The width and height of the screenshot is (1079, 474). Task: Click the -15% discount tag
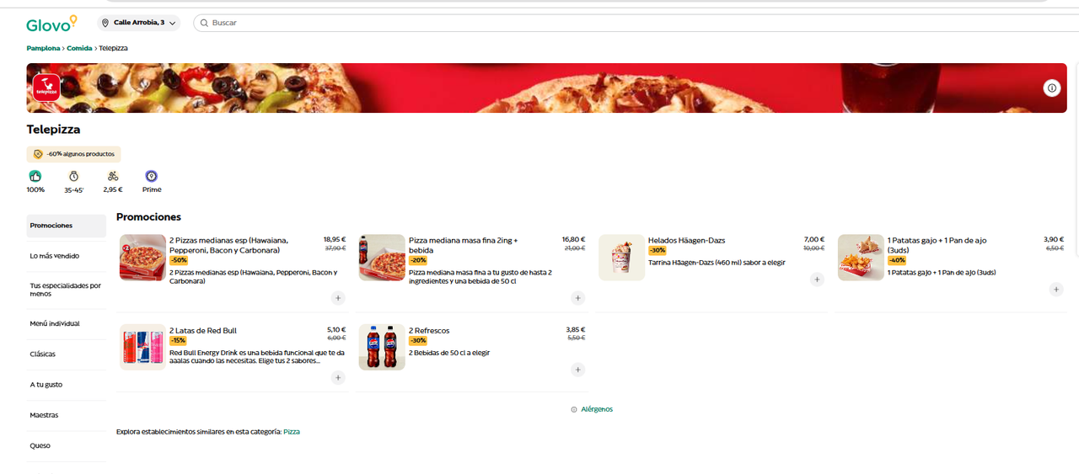click(179, 340)
